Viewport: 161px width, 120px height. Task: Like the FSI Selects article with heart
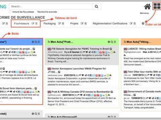point(87,52)
